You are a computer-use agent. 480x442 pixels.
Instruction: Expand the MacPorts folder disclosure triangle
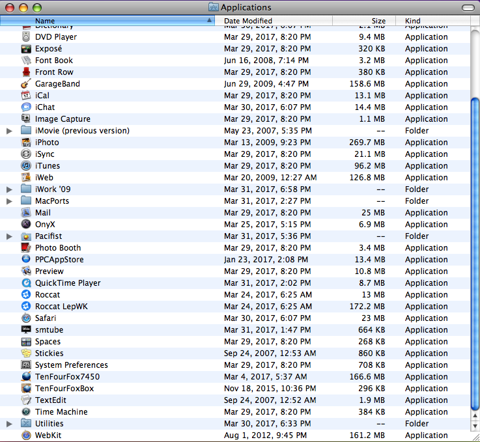(10, 201)
